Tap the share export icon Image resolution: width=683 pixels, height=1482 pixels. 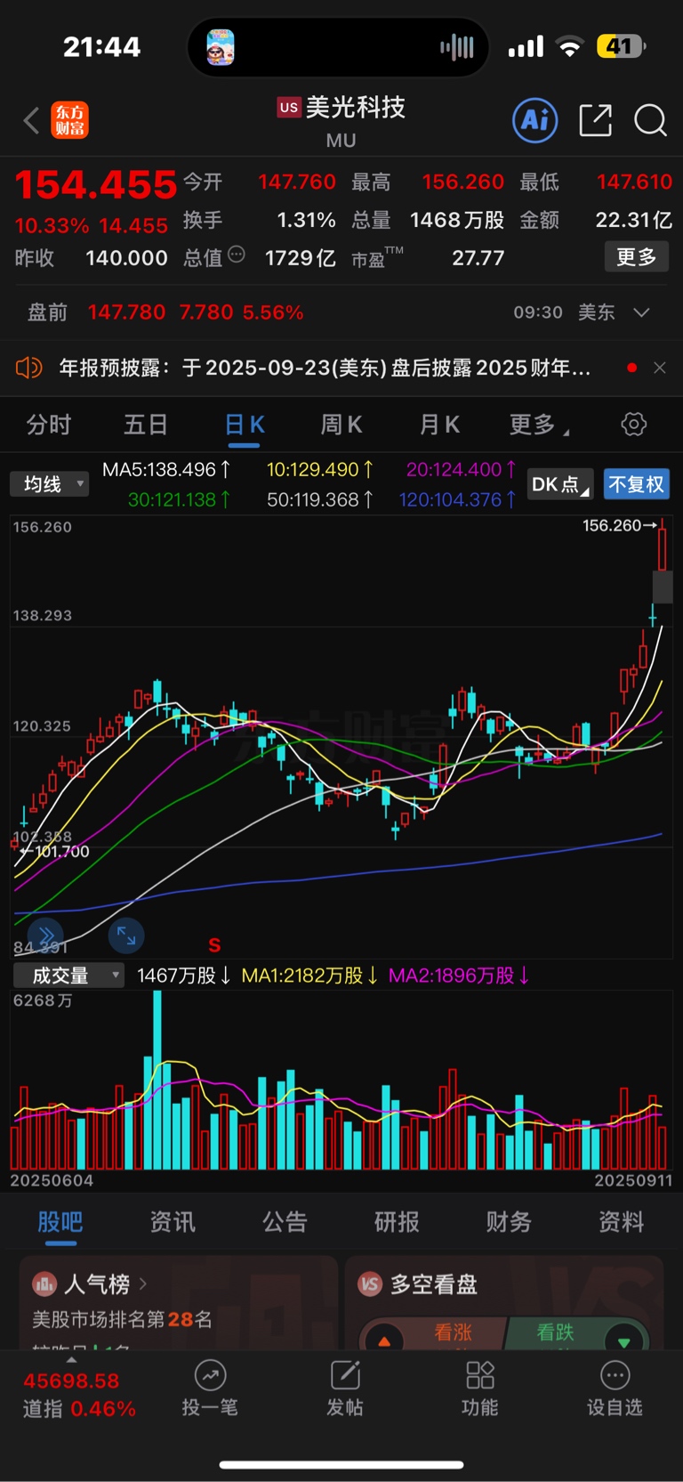[x=595, y=120]
